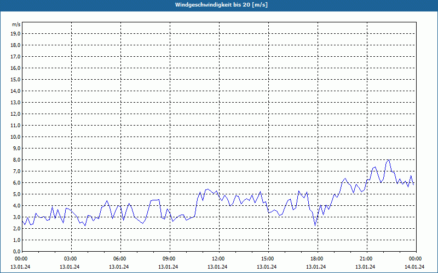The image size is (438, 273).
Task: Choose the '18:00' time axis label
Action: (x=316, y=259)
